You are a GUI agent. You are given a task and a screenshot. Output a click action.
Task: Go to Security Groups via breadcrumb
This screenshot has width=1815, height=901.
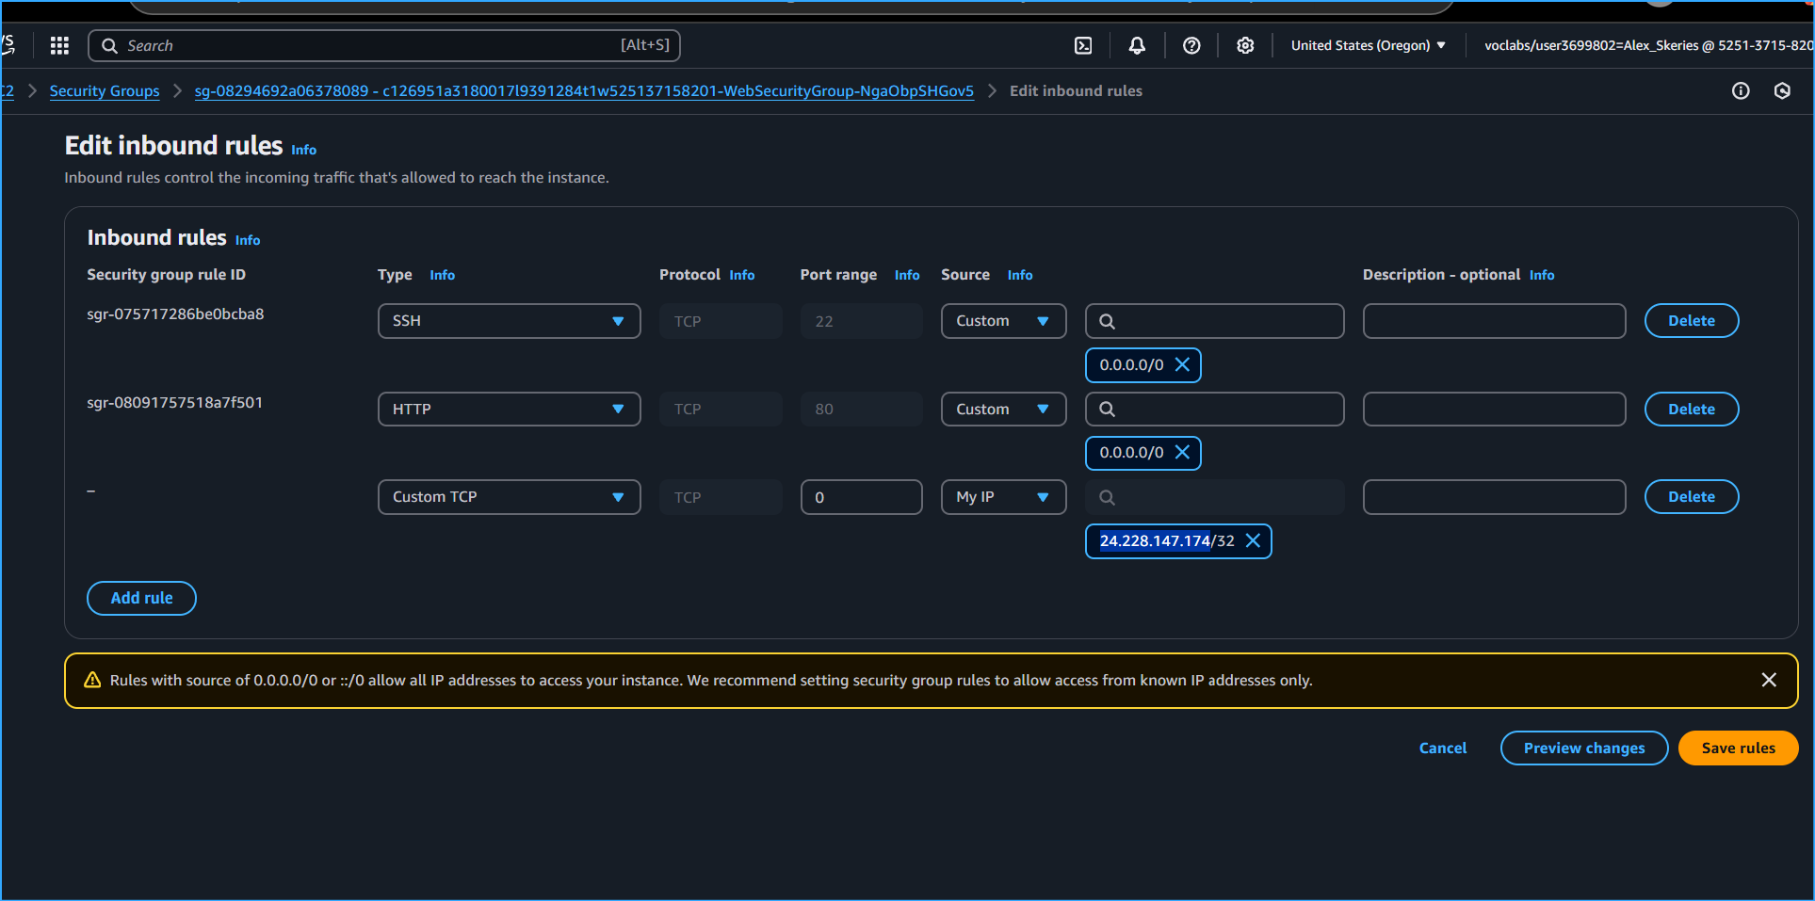tap(105, 90)
